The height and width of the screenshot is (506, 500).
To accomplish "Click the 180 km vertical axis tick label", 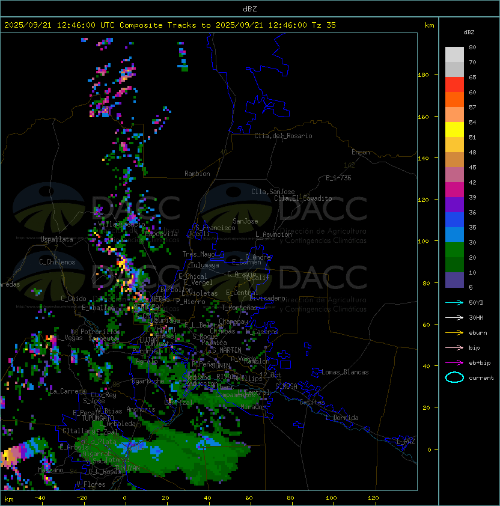I will click(423, 75).
